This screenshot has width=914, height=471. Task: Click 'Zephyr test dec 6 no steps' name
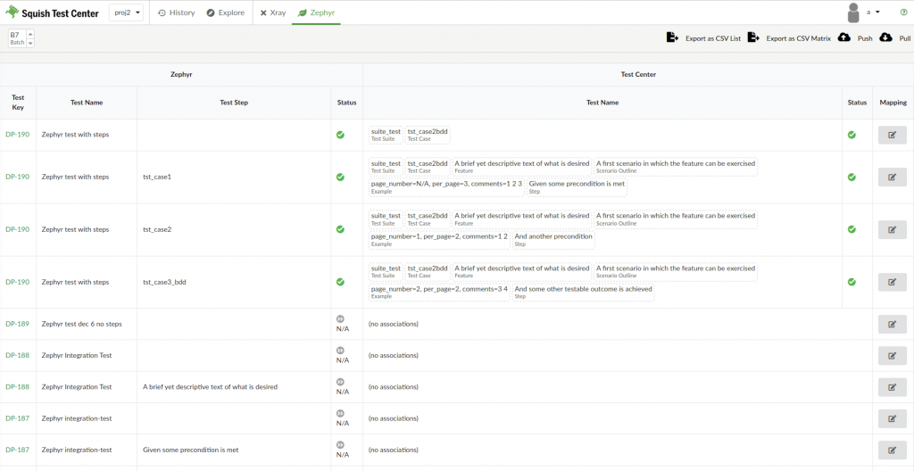tap(82, 324)
